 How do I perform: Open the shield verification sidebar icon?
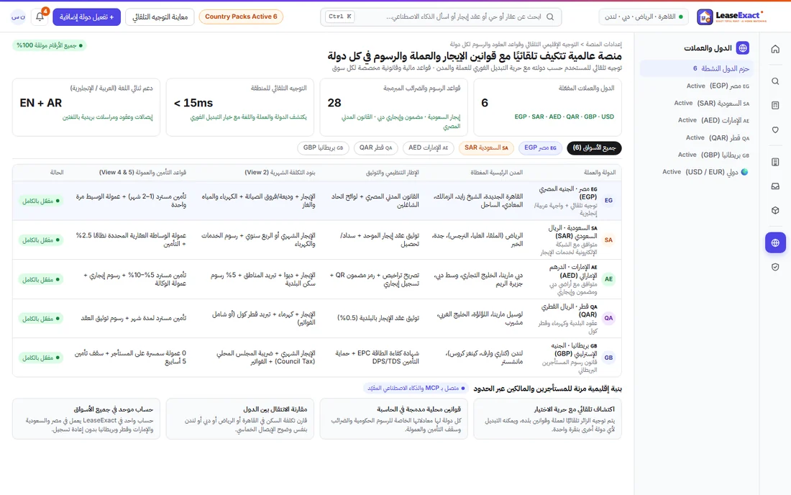pyautogui.click(x=775, y=267)
